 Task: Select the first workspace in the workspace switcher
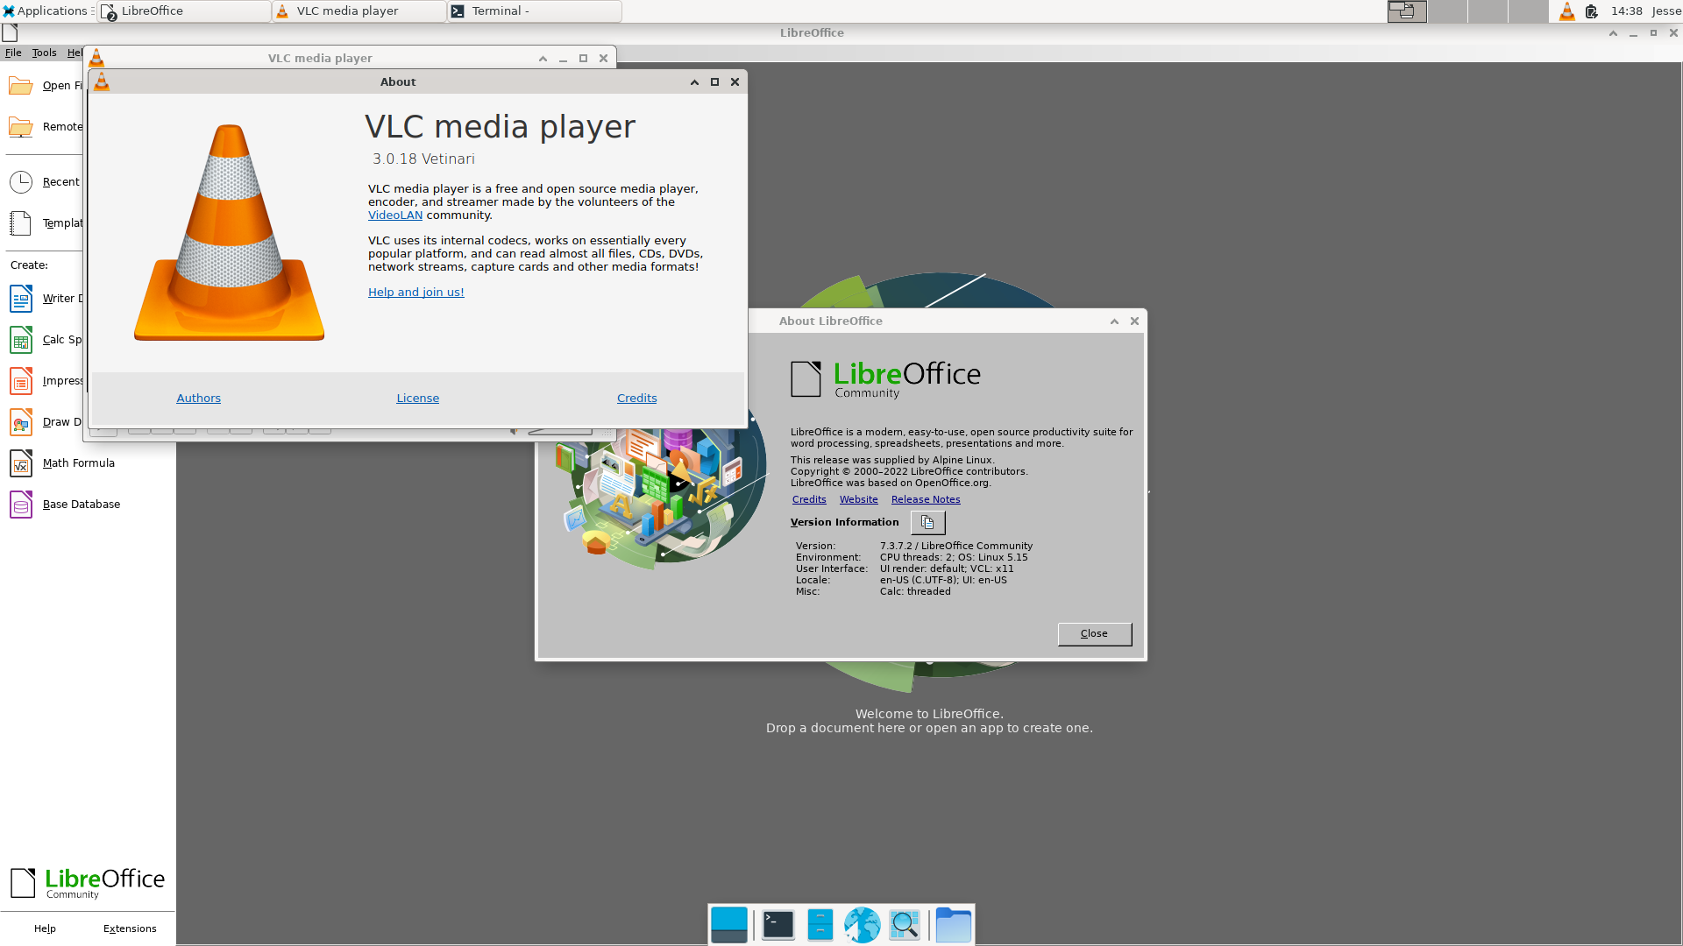tap(1407, 11)
